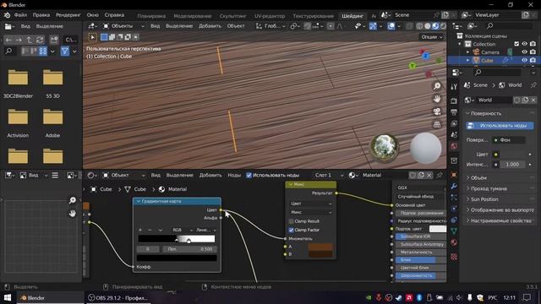The height and width of the screenshot is (304, 541).
Task: Open Ноды menu in node editor header
Action: pyautogui.click(x=234, y=175)
